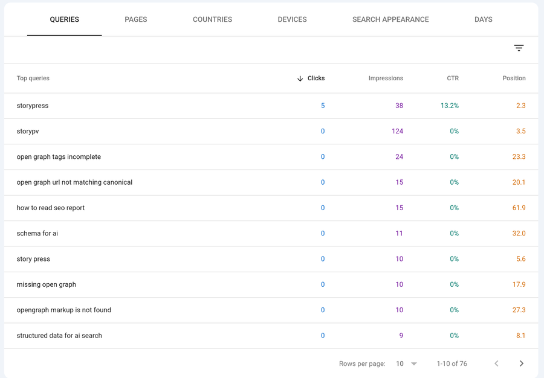Click the 32.0 position value
Image resolution: width=544 pixels, height=378 pixels.
tap(519, 234)
